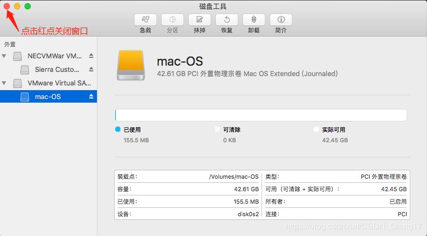This screenshot has height=236, width=427.
Task: Click the 42.45 GB value under 实际可用
Action: pos(335,141)
